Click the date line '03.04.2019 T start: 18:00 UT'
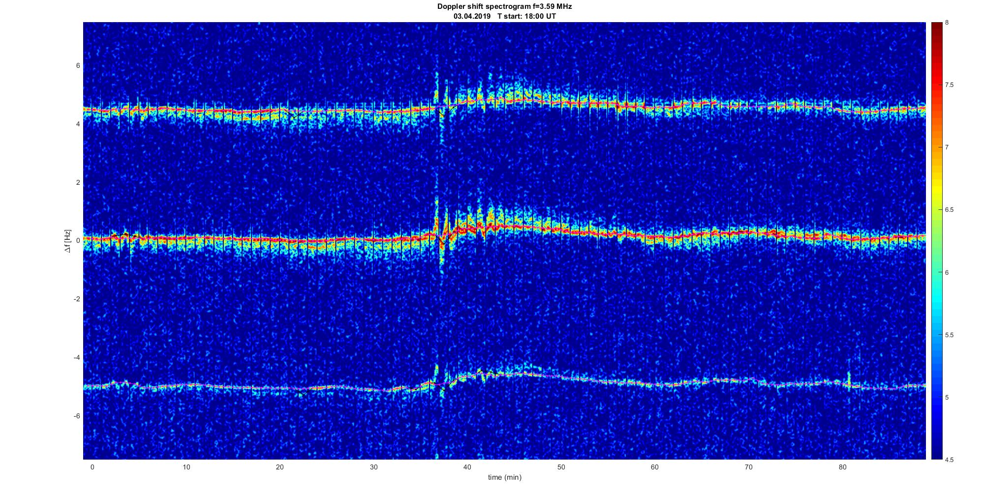Image resolution: width=984 pixels, height=493 pixels. 505,16
